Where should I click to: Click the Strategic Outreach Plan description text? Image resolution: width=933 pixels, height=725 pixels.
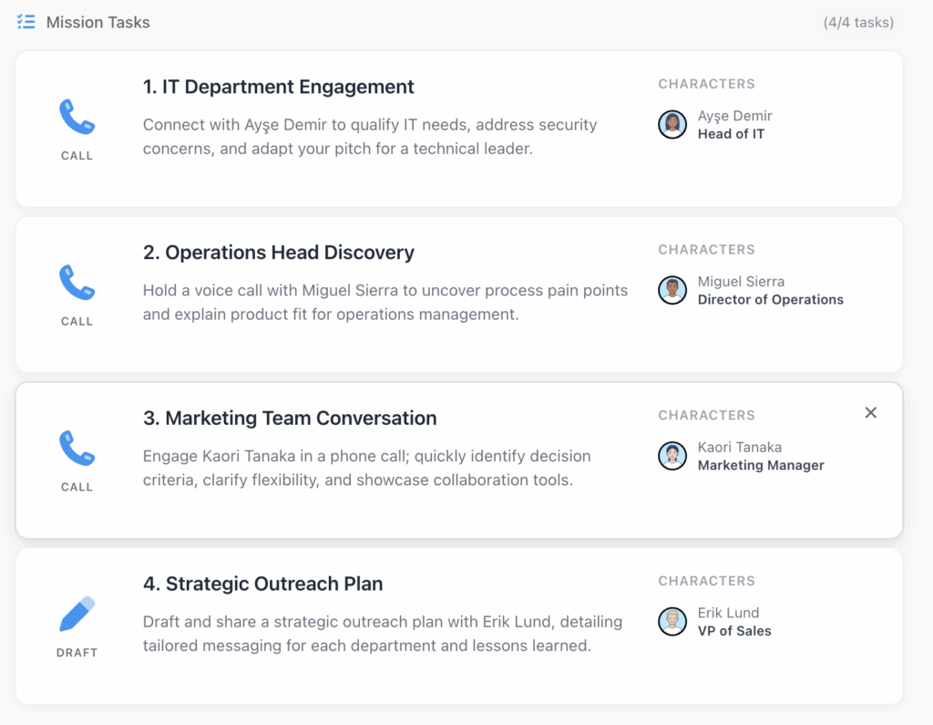(x=383, y=634)
